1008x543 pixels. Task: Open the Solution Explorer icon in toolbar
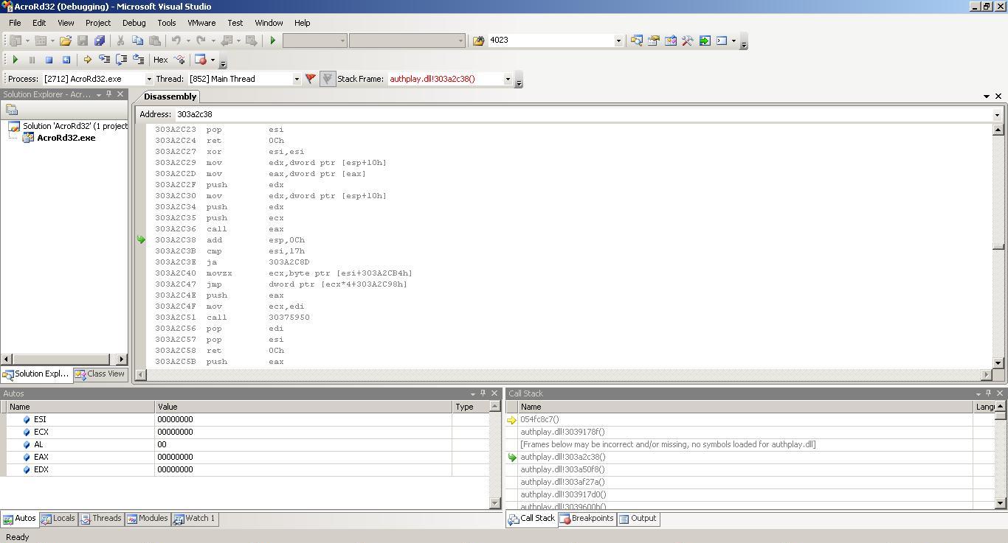click(636, 41)
